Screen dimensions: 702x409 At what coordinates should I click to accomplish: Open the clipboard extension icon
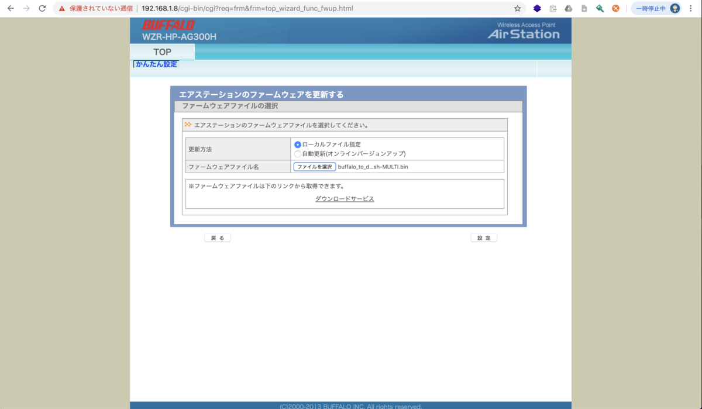click(x=553, y=9)
